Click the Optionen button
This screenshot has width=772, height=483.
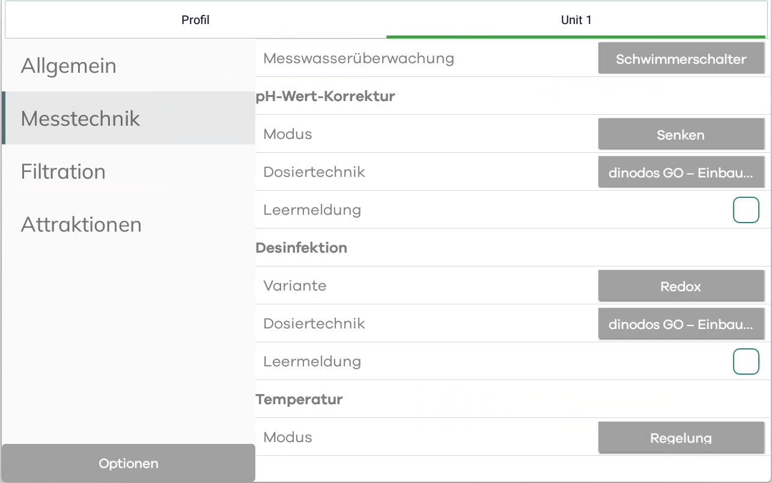point(129,463)
